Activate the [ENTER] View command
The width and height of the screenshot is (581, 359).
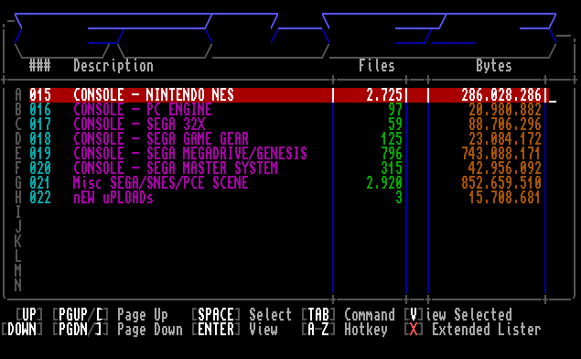[234, 330]
